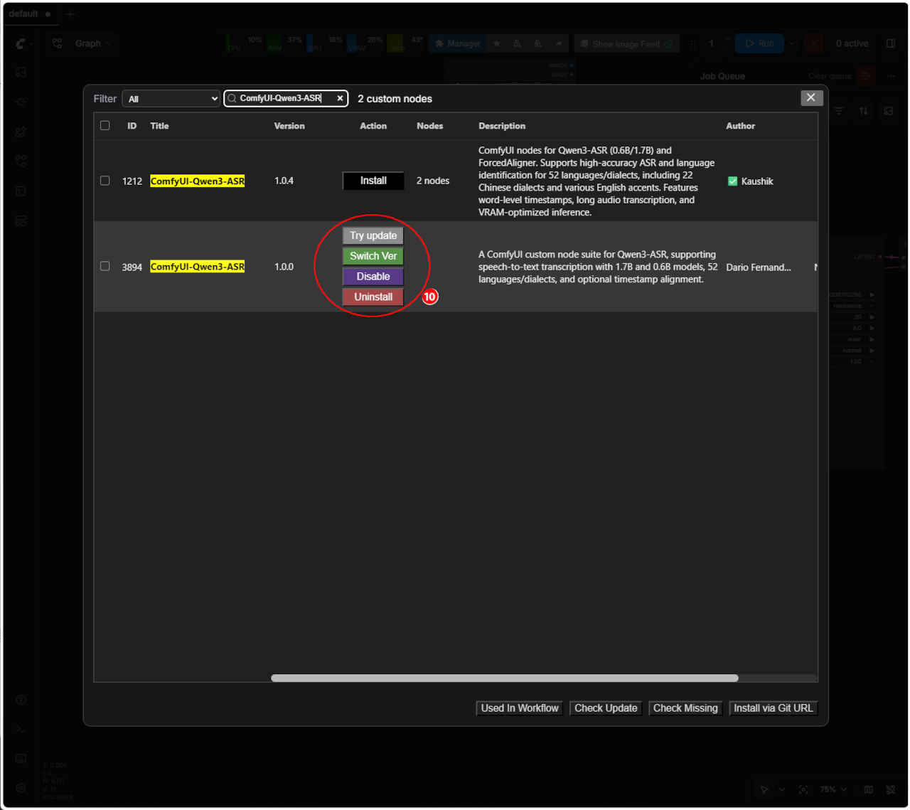910x810 pixels.
Task: Sort by the Action column header
Action: point(373,126)
